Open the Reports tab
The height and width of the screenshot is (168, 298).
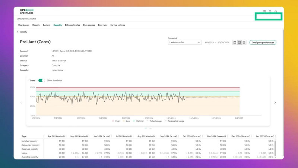[x=36, y=25]
